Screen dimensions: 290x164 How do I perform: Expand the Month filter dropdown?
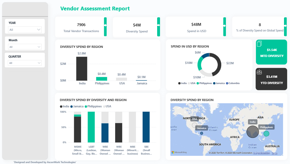[25, 47]
